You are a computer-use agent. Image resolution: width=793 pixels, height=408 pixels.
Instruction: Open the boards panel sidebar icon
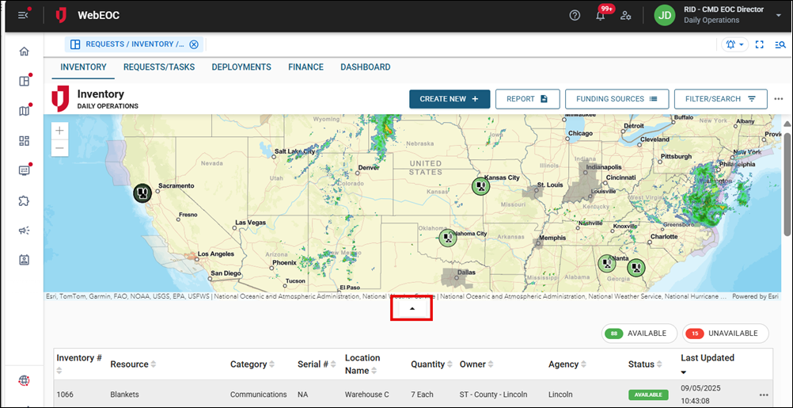[24, 81]
